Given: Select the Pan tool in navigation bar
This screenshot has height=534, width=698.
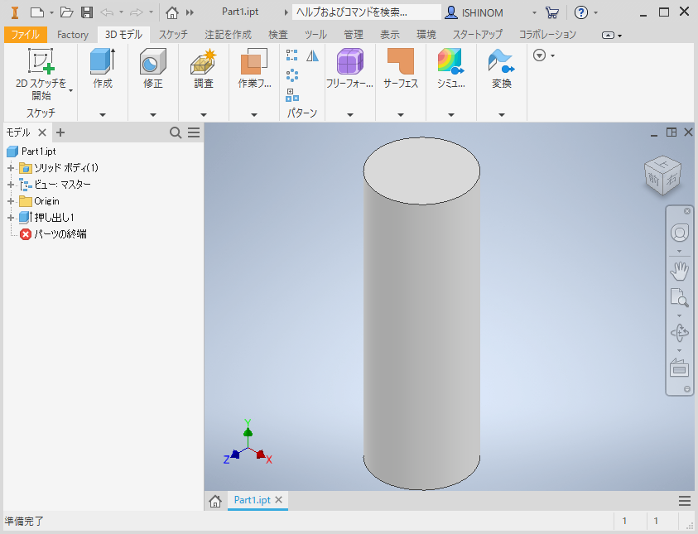Looking at the screenshot, I should tap(679, 269).
